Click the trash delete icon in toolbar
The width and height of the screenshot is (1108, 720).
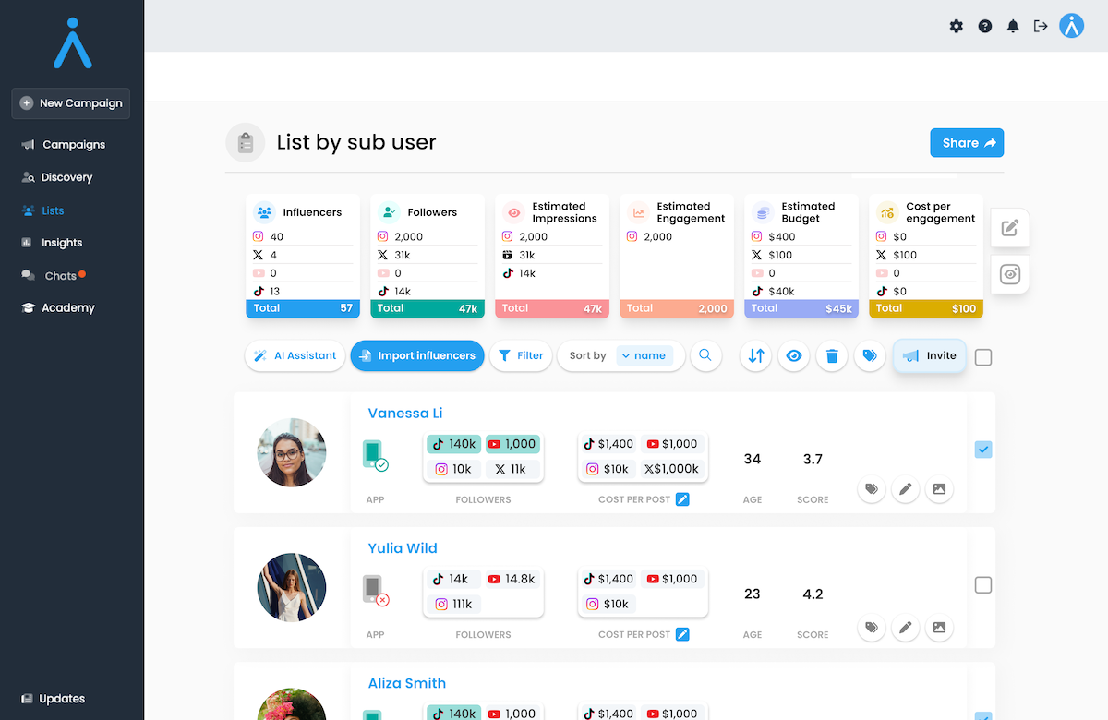(832, 355)
